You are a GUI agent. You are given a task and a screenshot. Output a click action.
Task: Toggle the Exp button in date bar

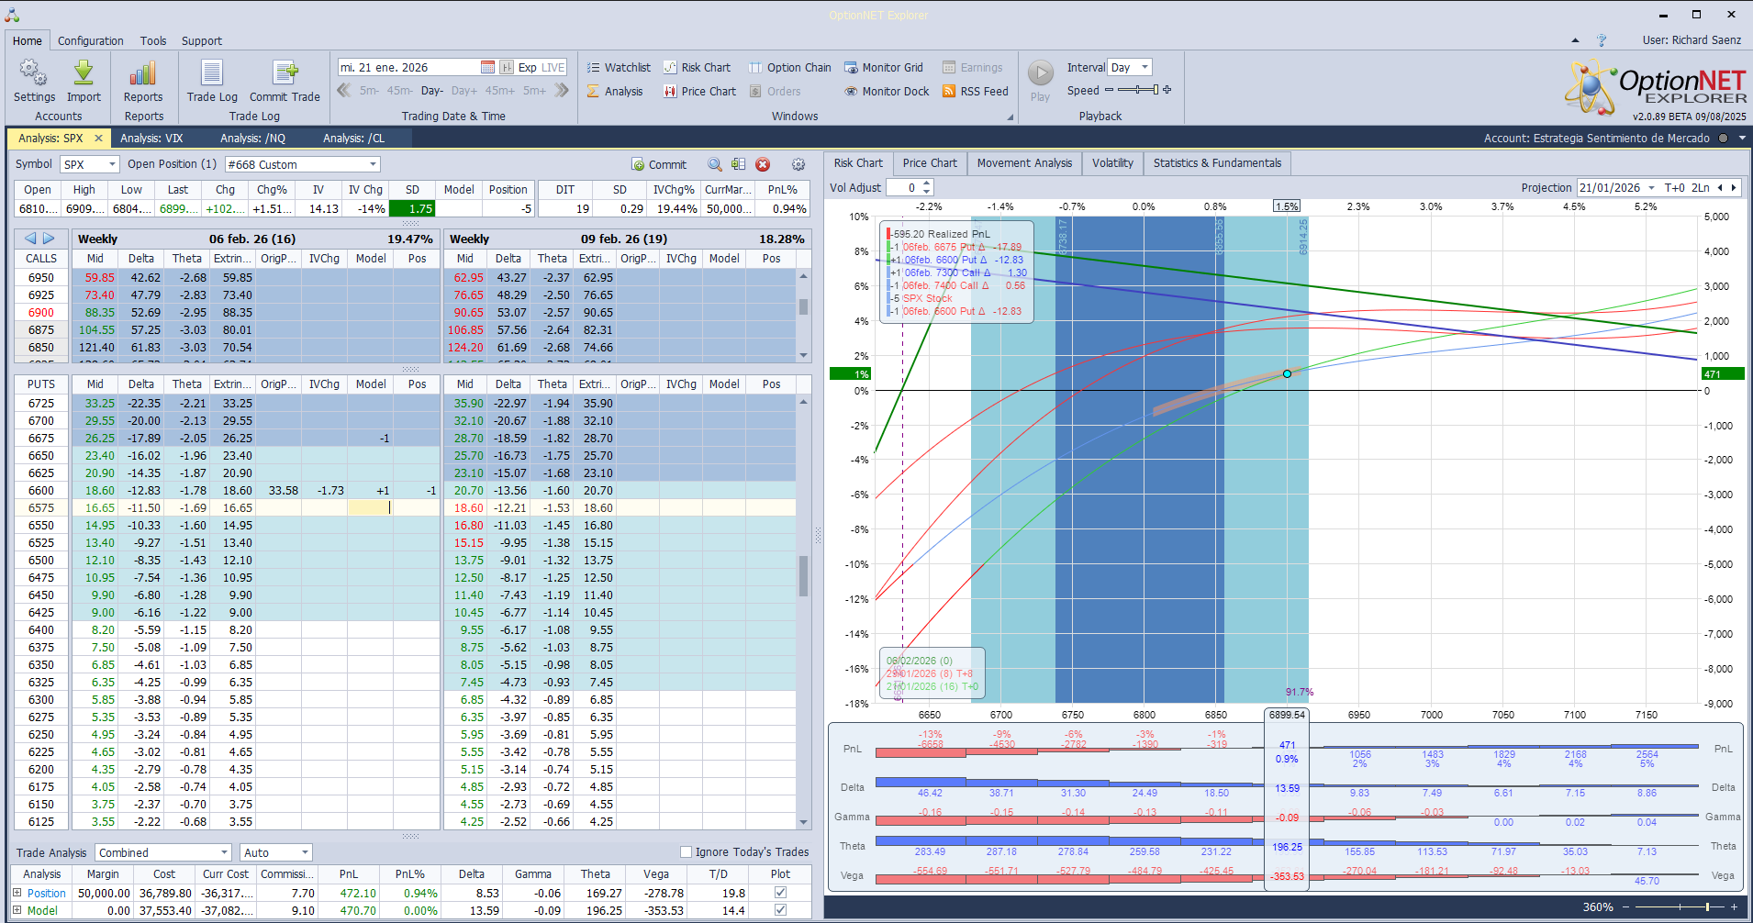(527, 67)
